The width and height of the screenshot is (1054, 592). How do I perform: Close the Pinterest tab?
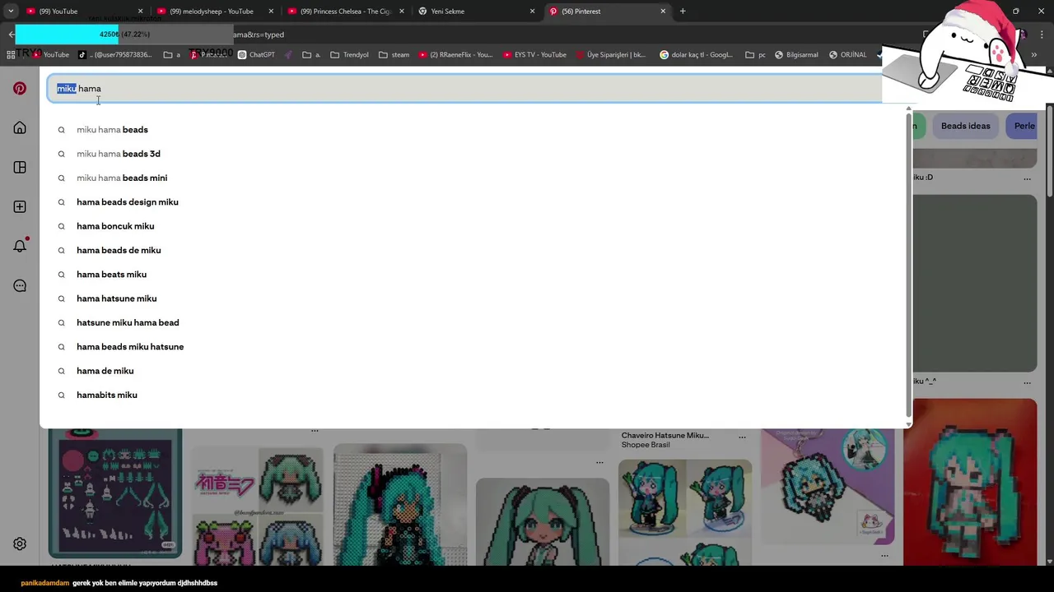pyautogui.click(x=663, y=12)
